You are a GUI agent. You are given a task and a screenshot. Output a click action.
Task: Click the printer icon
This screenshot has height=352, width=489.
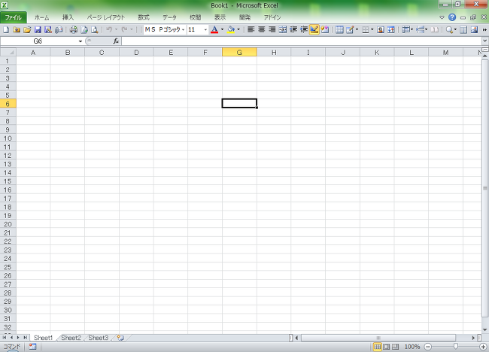click(x=74, y=29)
